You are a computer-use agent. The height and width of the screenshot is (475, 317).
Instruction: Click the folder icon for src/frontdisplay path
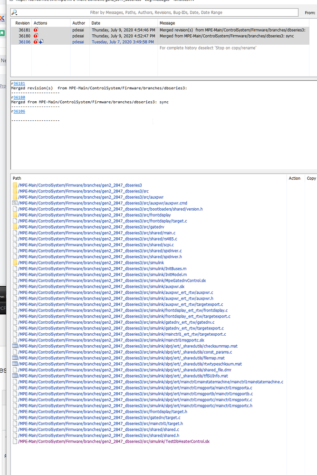pyautogui.click(x=15, y=215)
